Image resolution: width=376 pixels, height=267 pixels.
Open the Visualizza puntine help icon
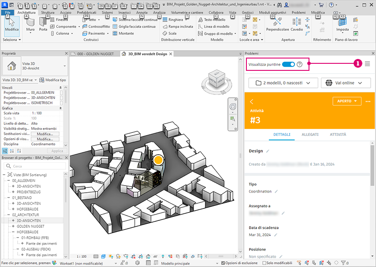299,64
